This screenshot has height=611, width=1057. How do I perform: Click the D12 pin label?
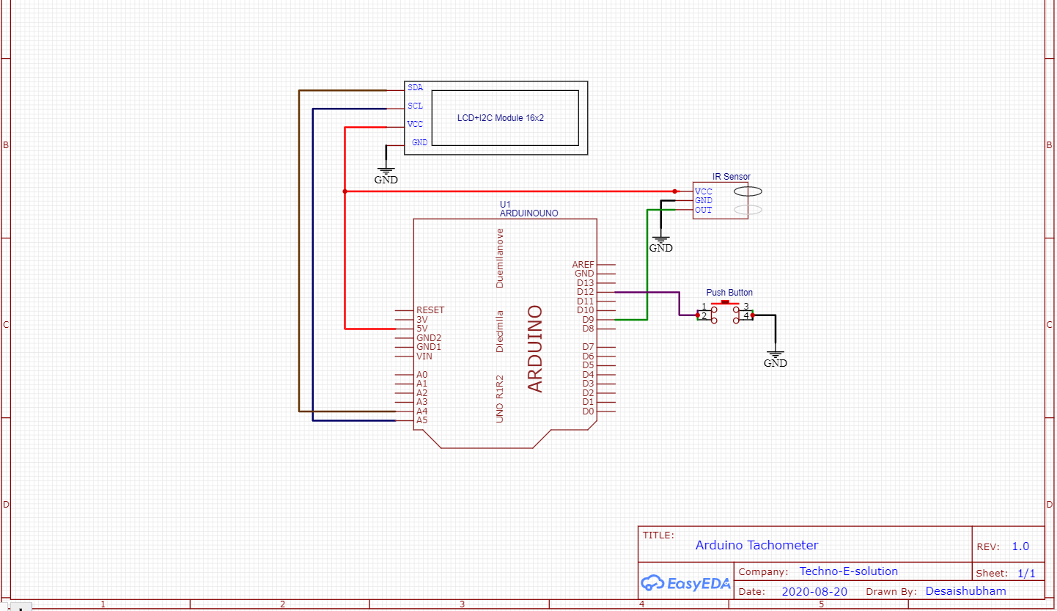pyautogui.click(x=586, y=292)
